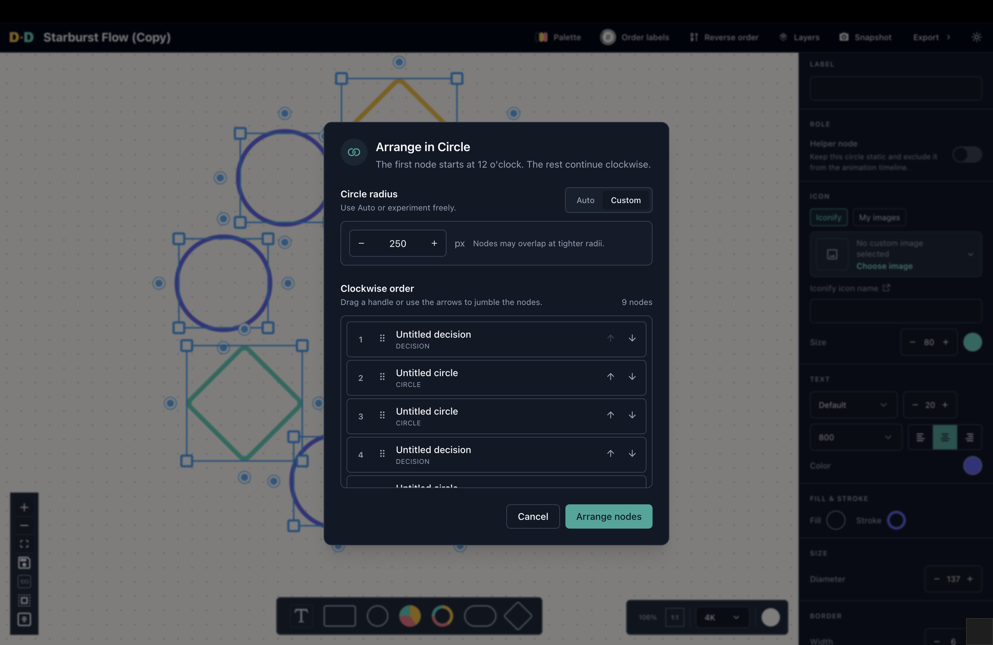The image size is (993, 645).
Task: Open the Palette menu in toolbar
Action: click(559, 37)
